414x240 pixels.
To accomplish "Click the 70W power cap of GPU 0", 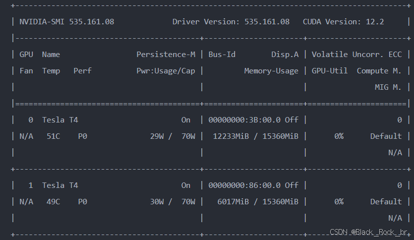I will [188, 136].
